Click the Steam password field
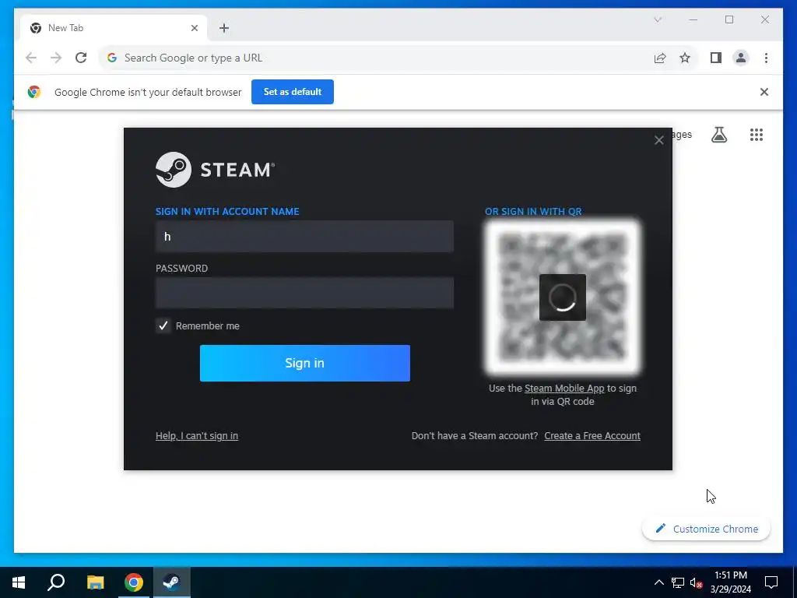The width and height of the screenshot is (797, 598). pyautogui.click(x=304, y=293)
